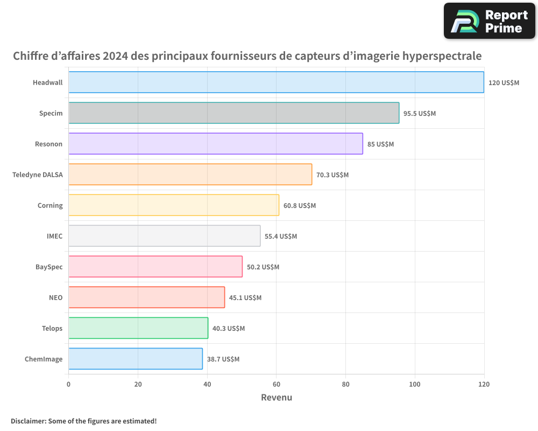This screenshot has height=431, width=538.
Task: Select the Teledyne DALSA axis label
Action: pos(37,175)
